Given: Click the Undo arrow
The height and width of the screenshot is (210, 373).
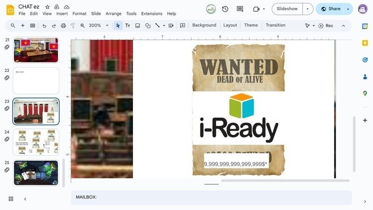Looking at the screenshot, I should pyautogui.click(x=44, y=26).
